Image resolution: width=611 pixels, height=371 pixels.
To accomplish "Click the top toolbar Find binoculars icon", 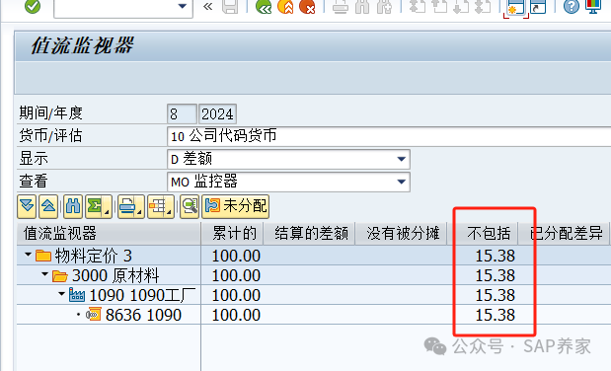I will 362,6.
